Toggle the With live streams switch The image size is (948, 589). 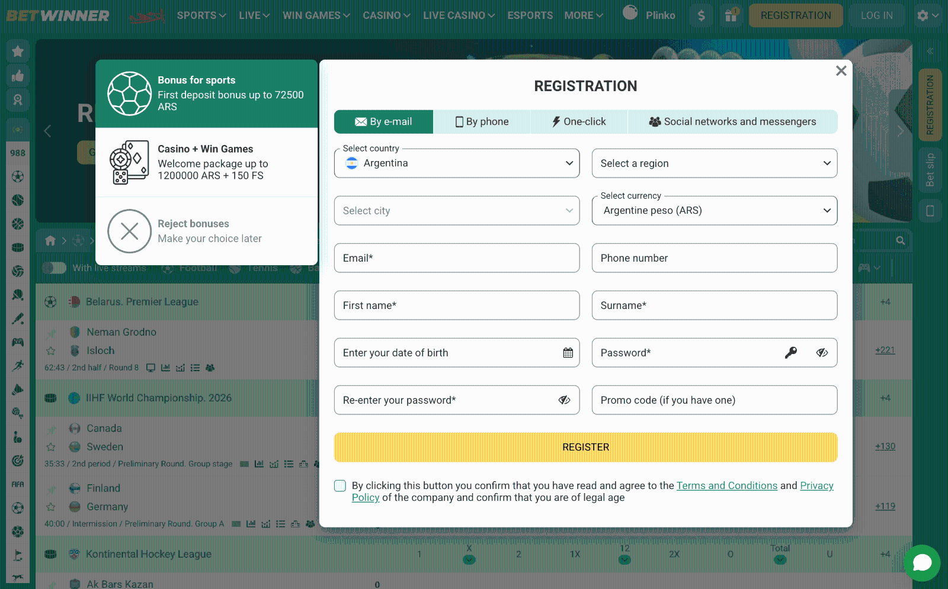tap(55, 268)
